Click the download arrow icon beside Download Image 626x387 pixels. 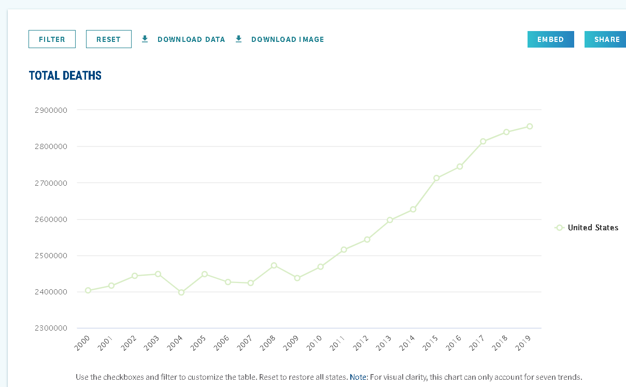pyautogui.click(x=239, y=39)
